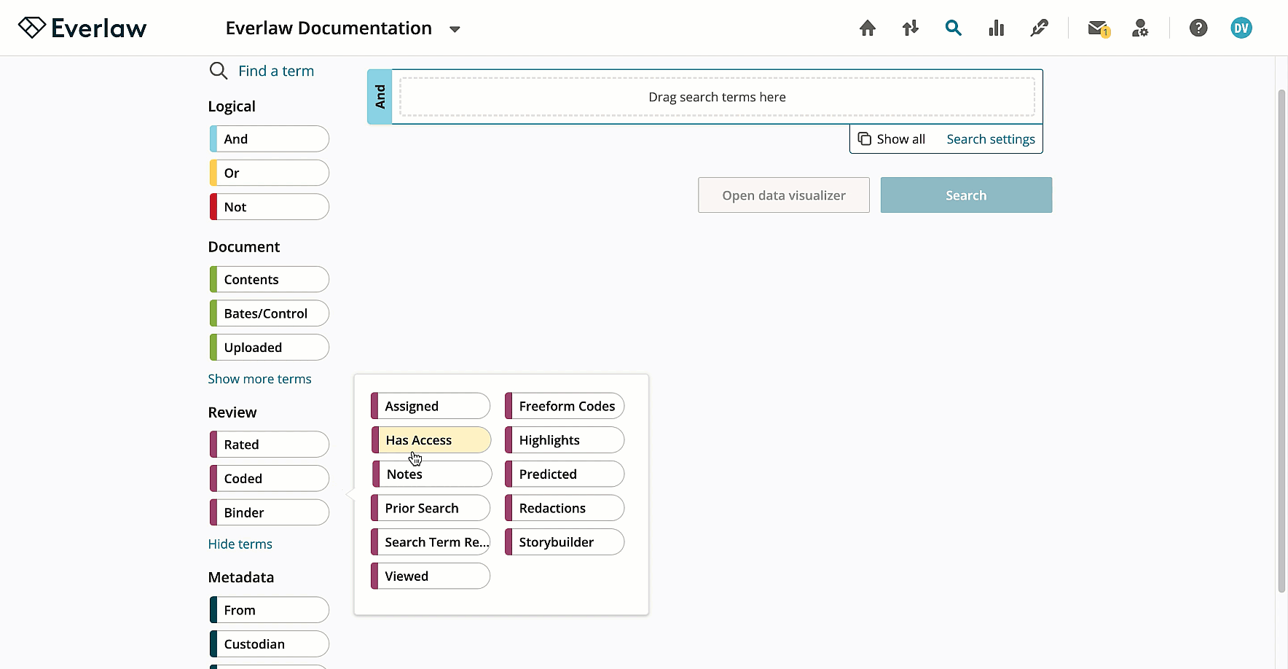Select the search magnifier icon in toolbar
The image size is (1288, 669).
pyautogui.click(x=953, y=28)
